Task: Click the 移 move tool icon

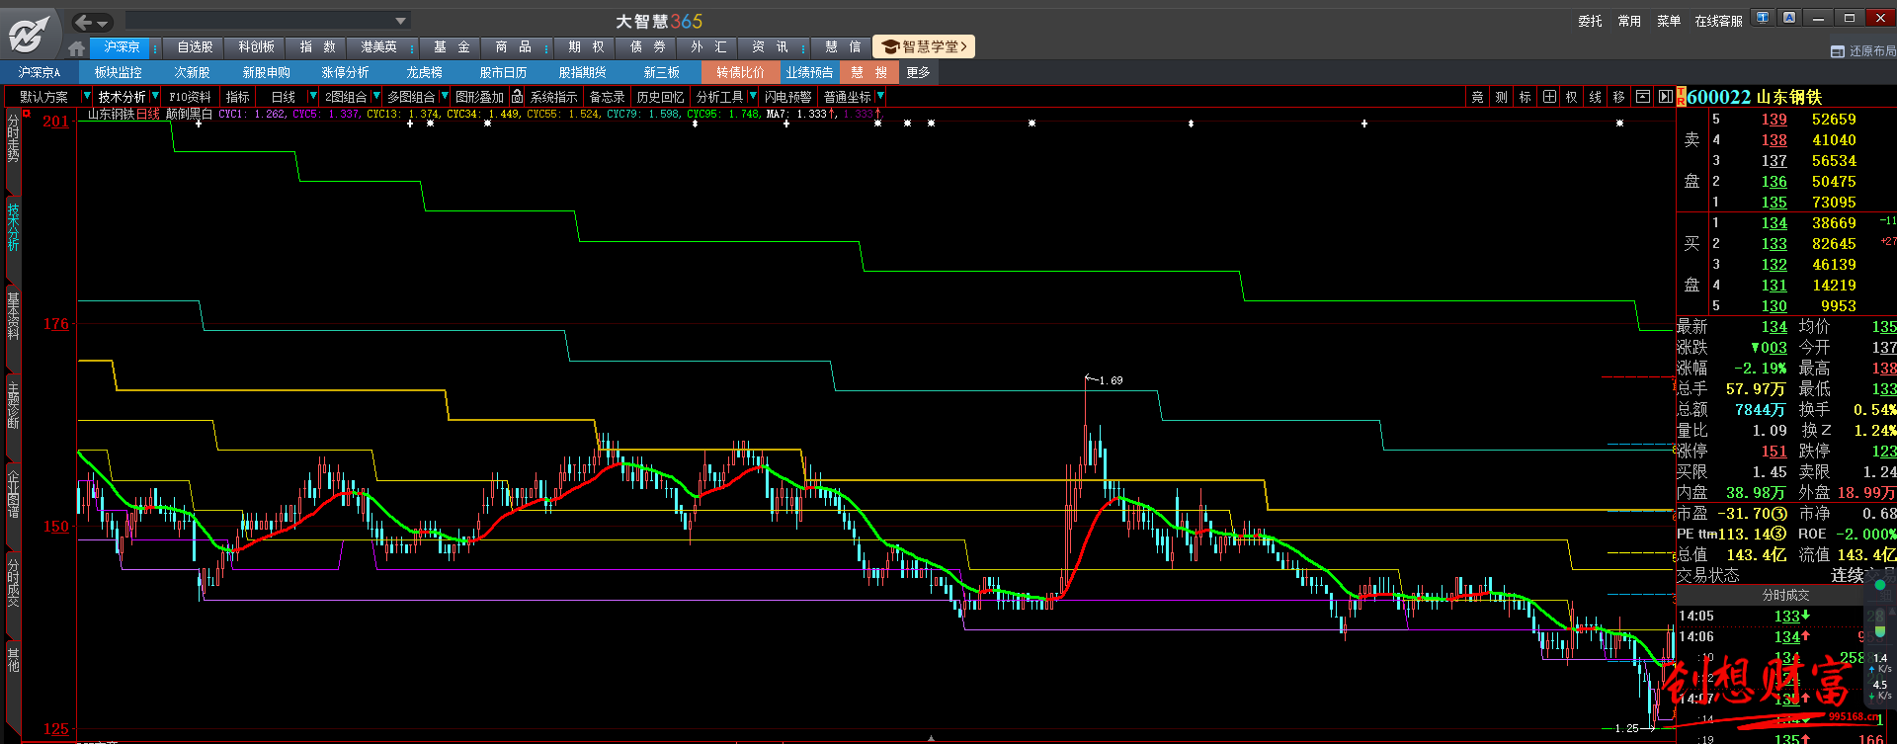Action: tap(1618, 97)
